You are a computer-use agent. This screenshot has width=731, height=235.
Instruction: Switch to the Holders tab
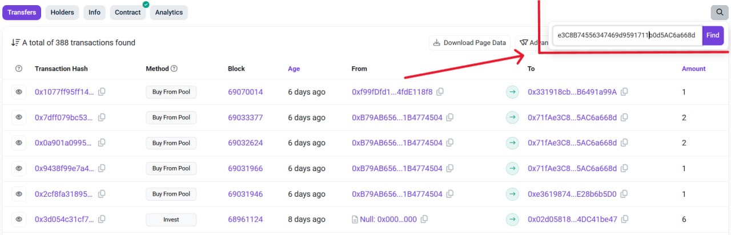point(62,12)
